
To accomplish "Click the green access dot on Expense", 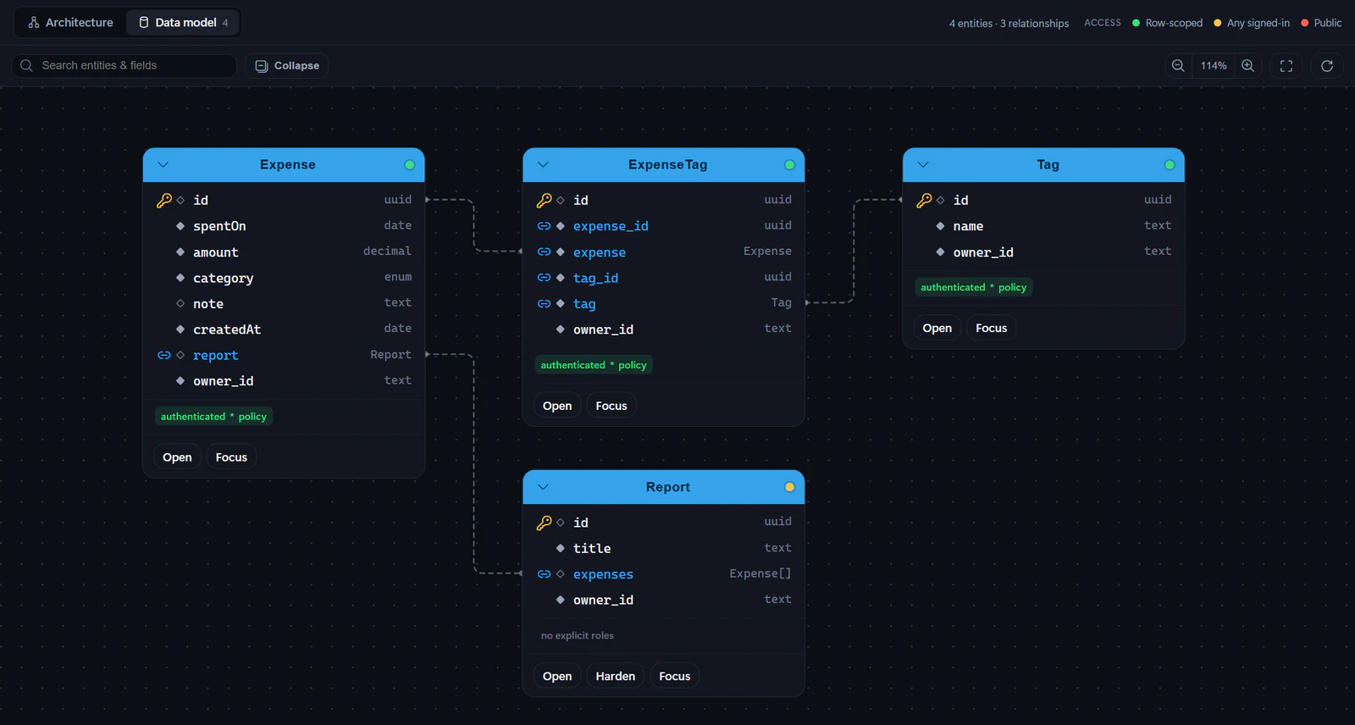I will tap(410, 165).
